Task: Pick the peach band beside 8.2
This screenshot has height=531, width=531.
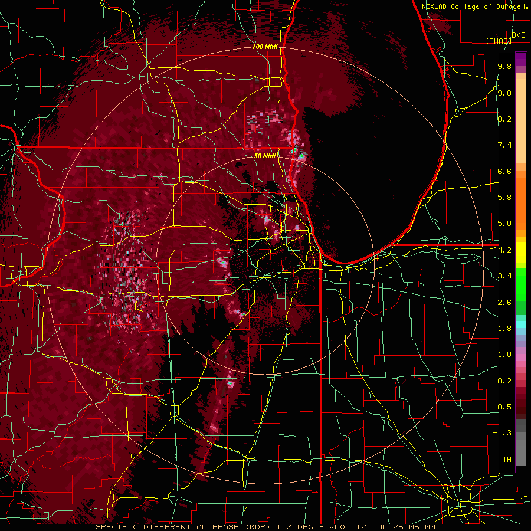Action: coord(521,121)
